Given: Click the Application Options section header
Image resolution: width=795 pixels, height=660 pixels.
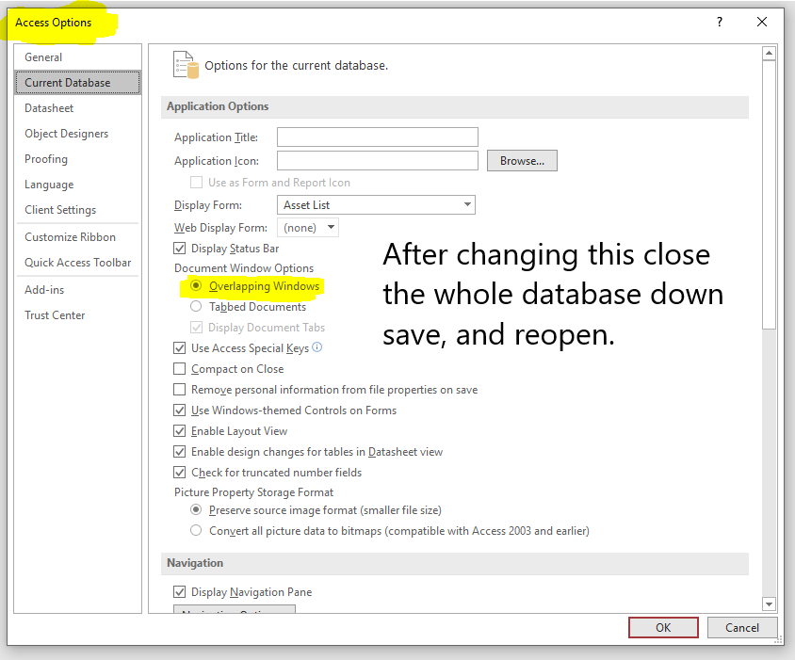Looking at the screenshot, I should point(455,106).
